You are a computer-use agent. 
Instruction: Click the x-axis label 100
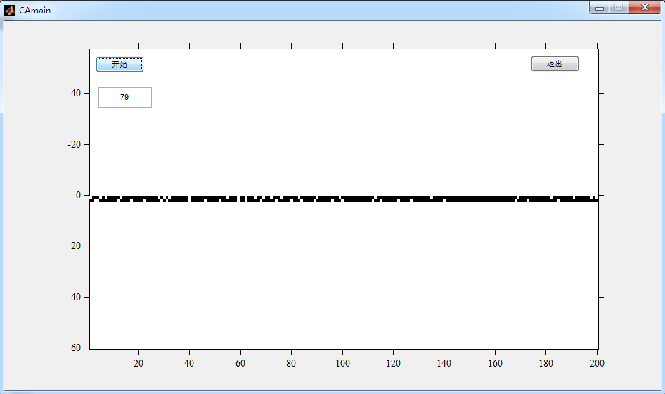point(342,363)
